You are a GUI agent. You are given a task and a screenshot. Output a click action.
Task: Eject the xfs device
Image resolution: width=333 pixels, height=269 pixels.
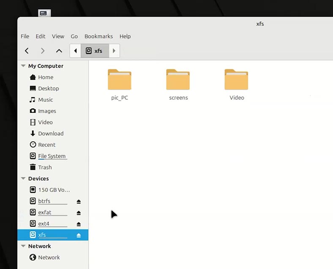[79, 235]
